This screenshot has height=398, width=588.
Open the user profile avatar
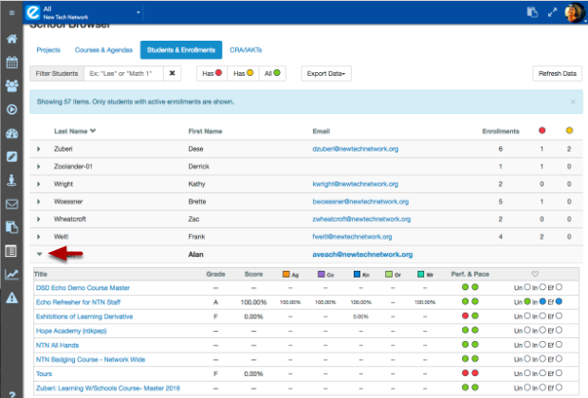tap(574, 12)
